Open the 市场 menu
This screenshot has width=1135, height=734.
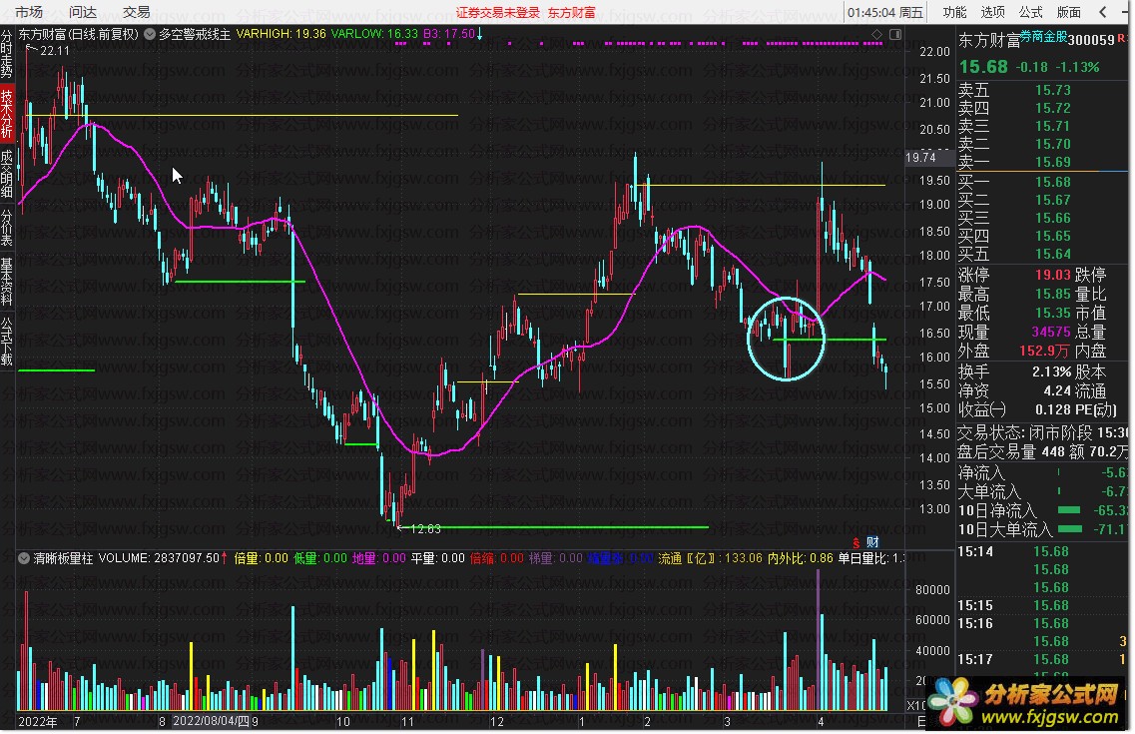coord(29,12)
